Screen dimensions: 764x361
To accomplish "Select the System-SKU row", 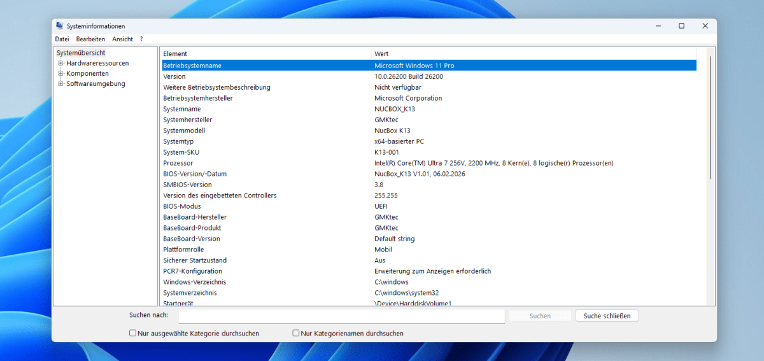I will 428,152.
